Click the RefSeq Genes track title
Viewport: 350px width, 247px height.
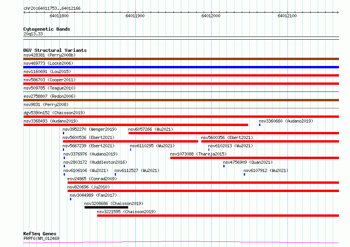click(40, 234)
